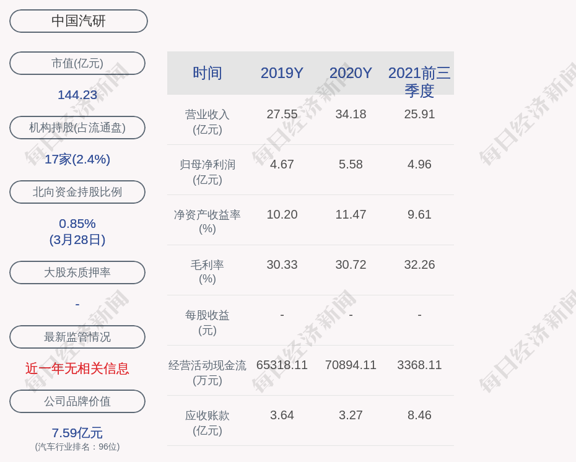Screen dimensions: 576x462
Task: Select the 最新监管情况 label pill
Action: (77, 337)
